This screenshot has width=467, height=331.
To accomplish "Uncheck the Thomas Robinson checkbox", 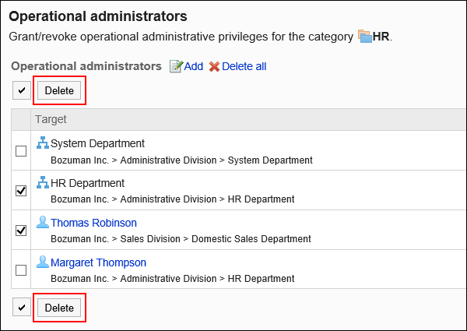I will pyautogui.click(x=21, y=231).
